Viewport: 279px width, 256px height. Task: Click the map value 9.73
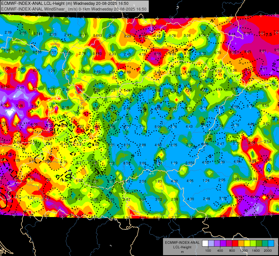(x=217, y=34)
